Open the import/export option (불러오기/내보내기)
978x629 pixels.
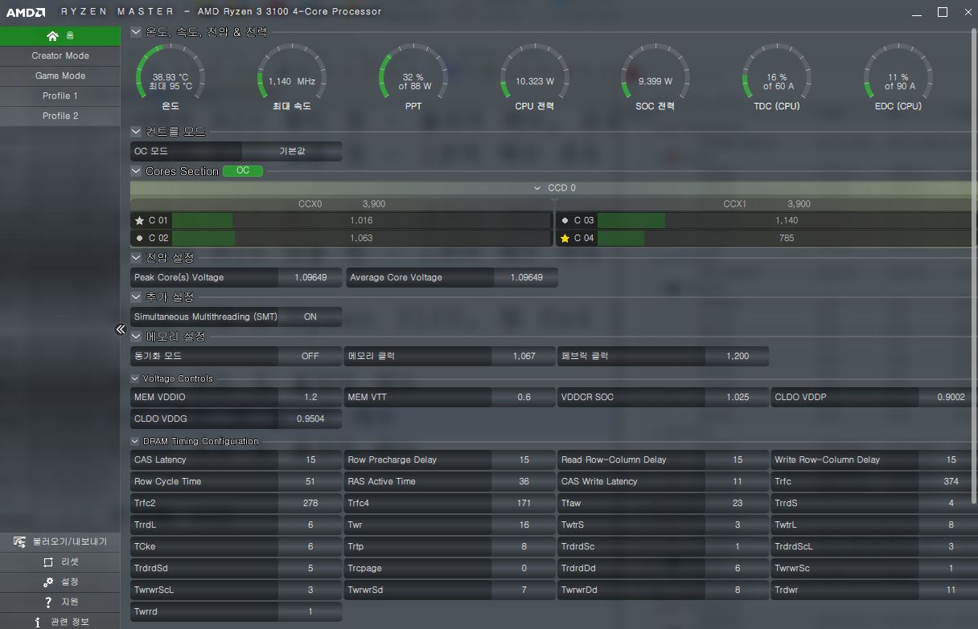(60, 542)
